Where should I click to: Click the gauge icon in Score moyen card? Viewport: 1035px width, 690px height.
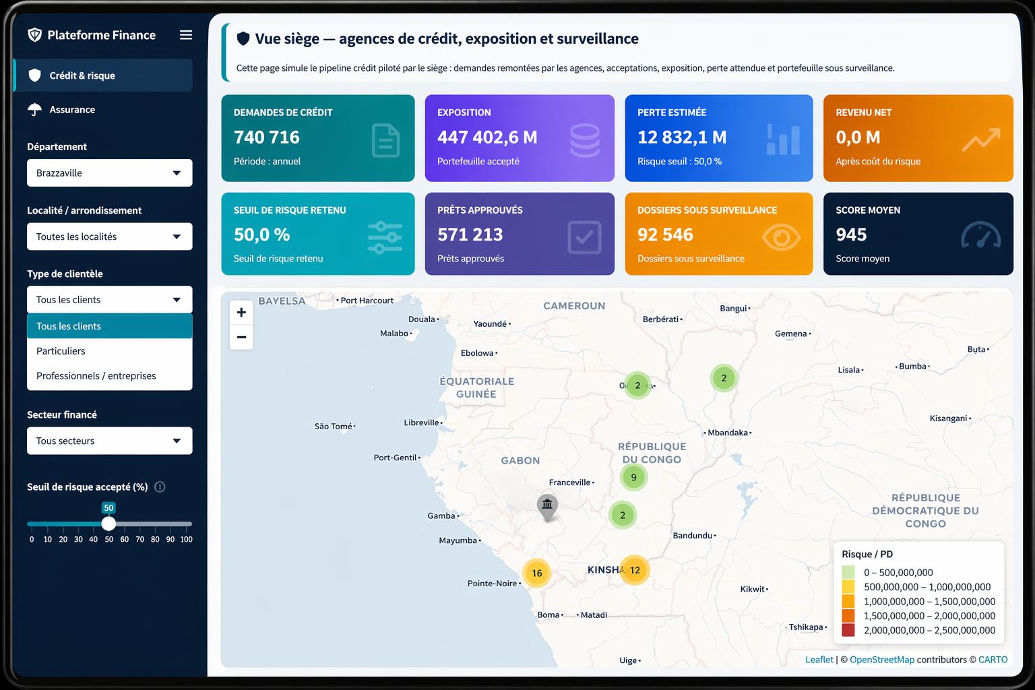981,235
